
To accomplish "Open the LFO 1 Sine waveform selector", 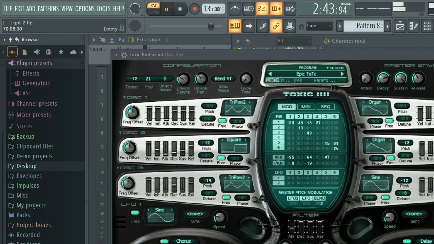I will [159, 210].
